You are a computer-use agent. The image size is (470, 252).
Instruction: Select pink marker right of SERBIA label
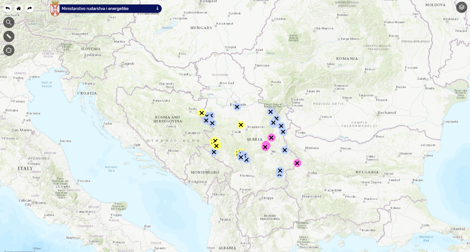tap(271, 138)
